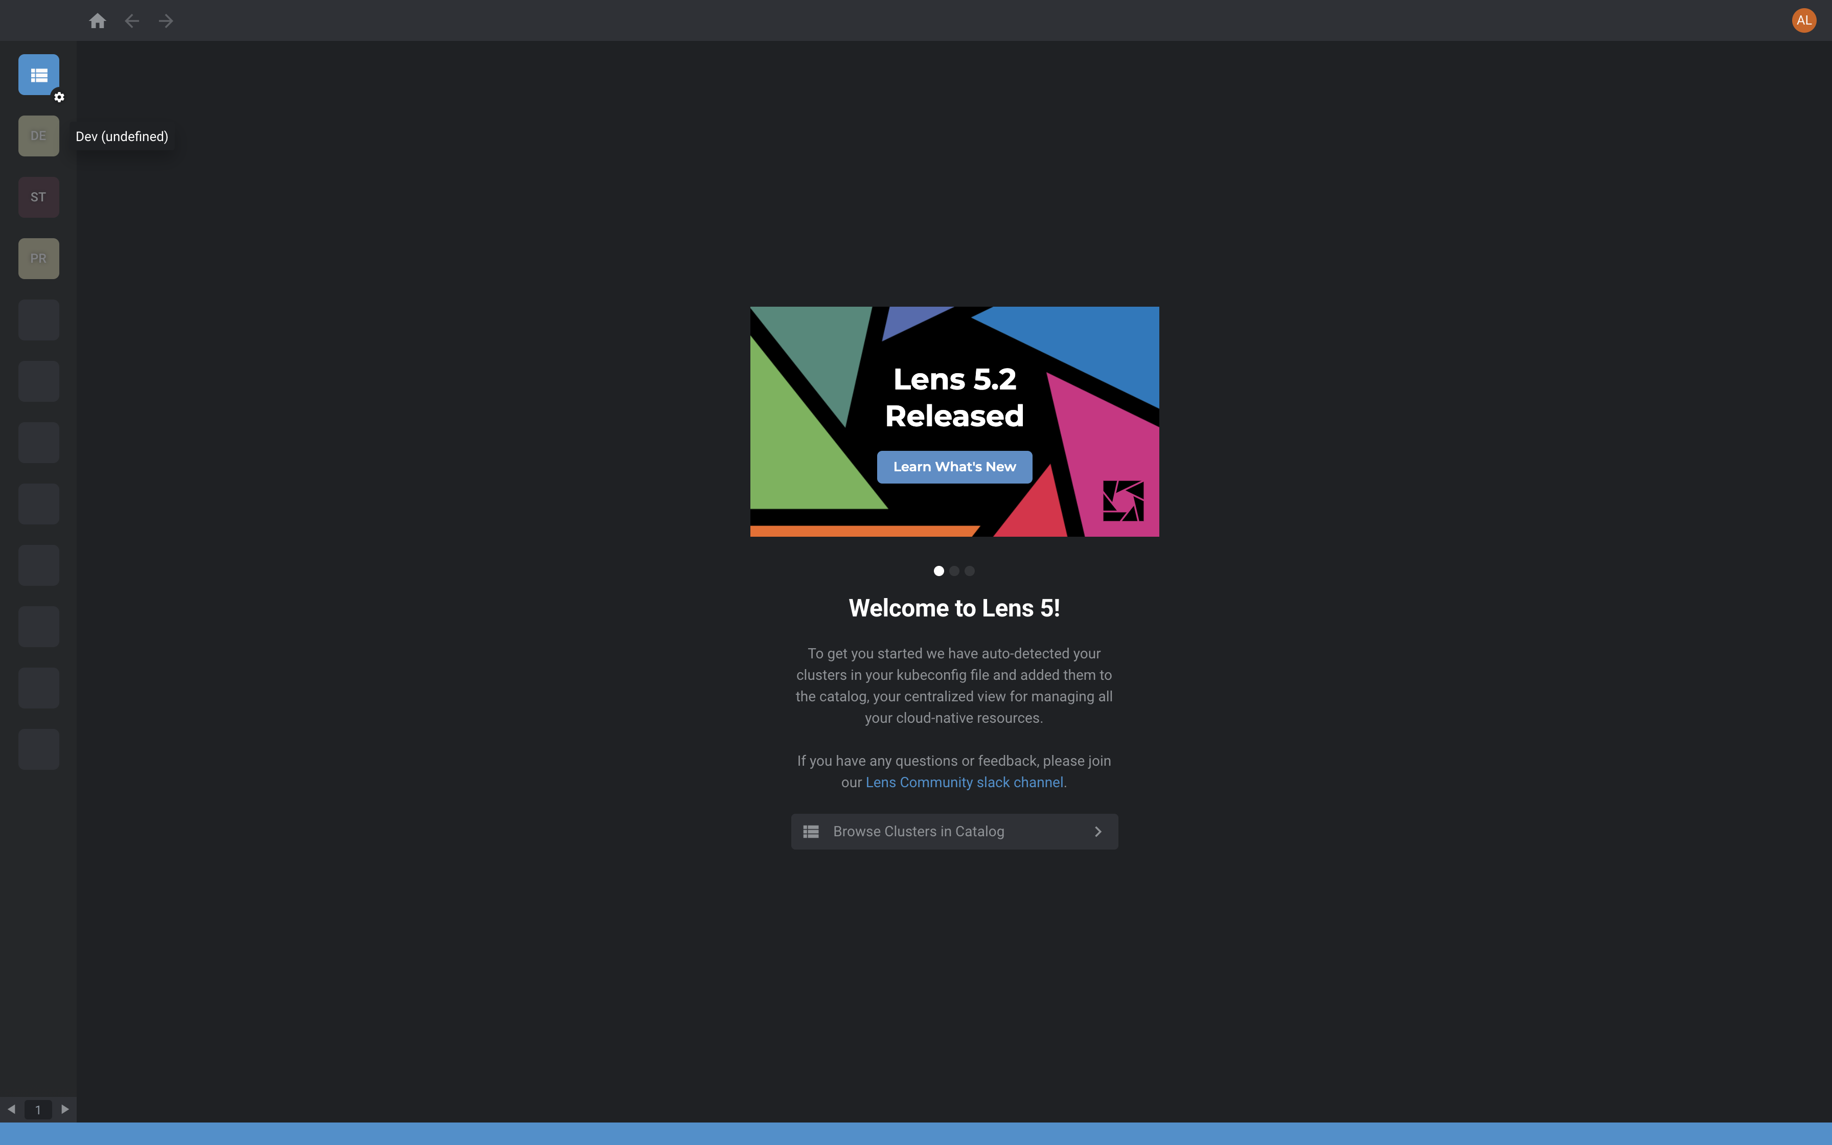1832x1145 pixels.
Task: Select the ST cluster hotbar icon
Action: 39,197
